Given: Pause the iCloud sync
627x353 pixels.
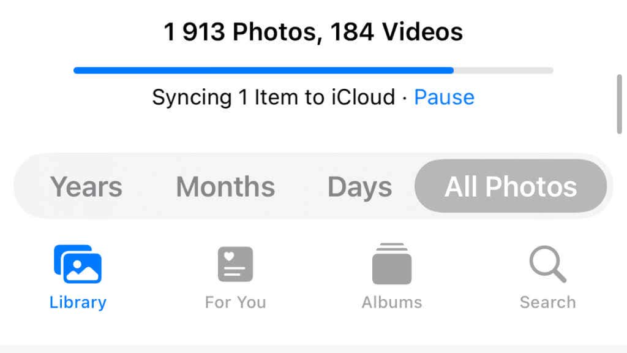Looking at the screenshot, I should pyautogui.click(x=445, y=97).
